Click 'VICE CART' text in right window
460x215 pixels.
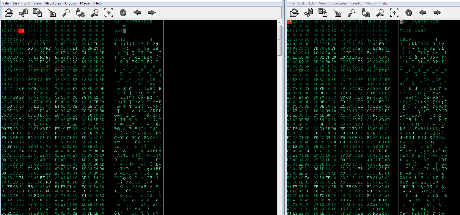pyautogui.click(x=413, y=31)
